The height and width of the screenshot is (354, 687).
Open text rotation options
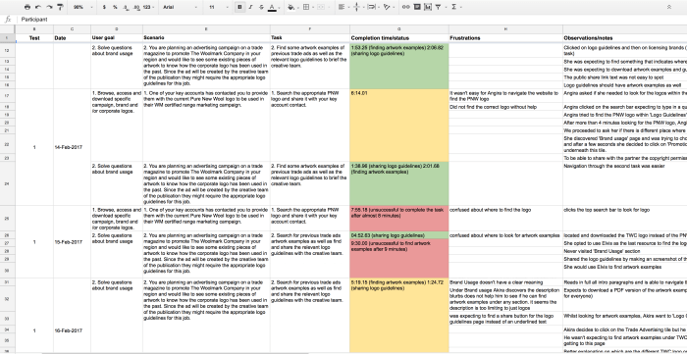coord(387,7)
